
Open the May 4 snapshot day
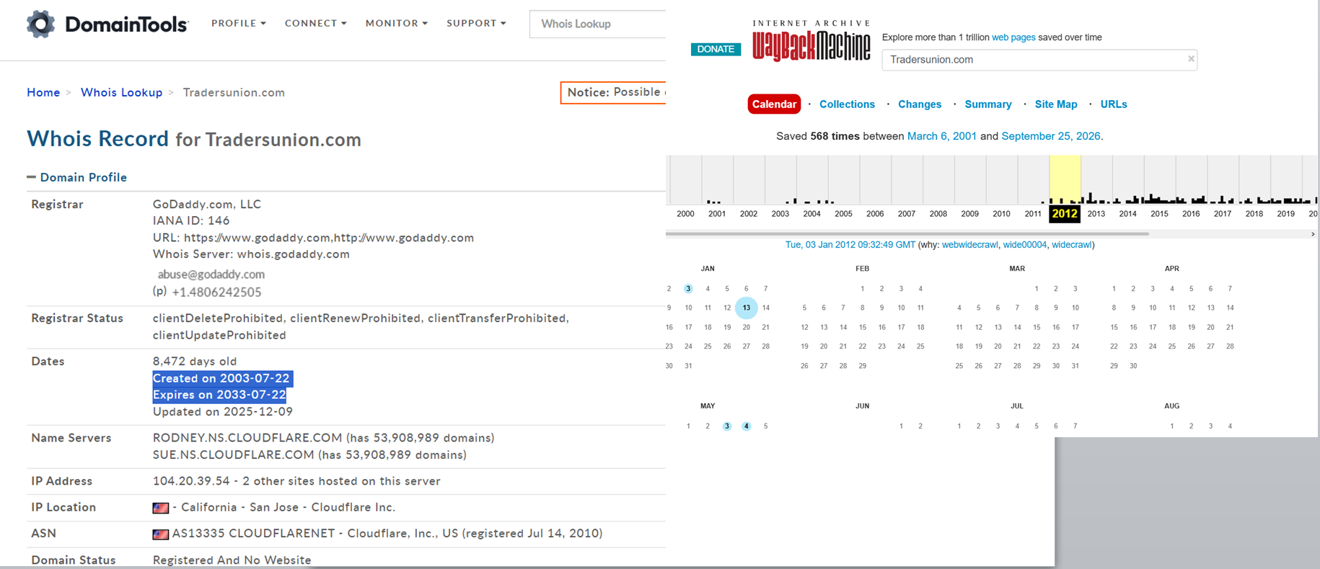click(x=747, y=426)
